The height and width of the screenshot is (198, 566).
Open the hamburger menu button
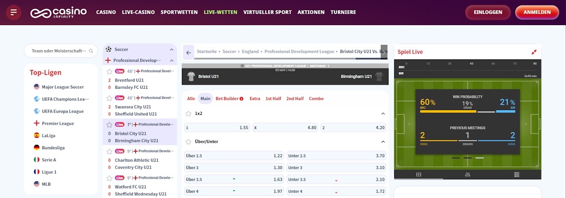14,12
